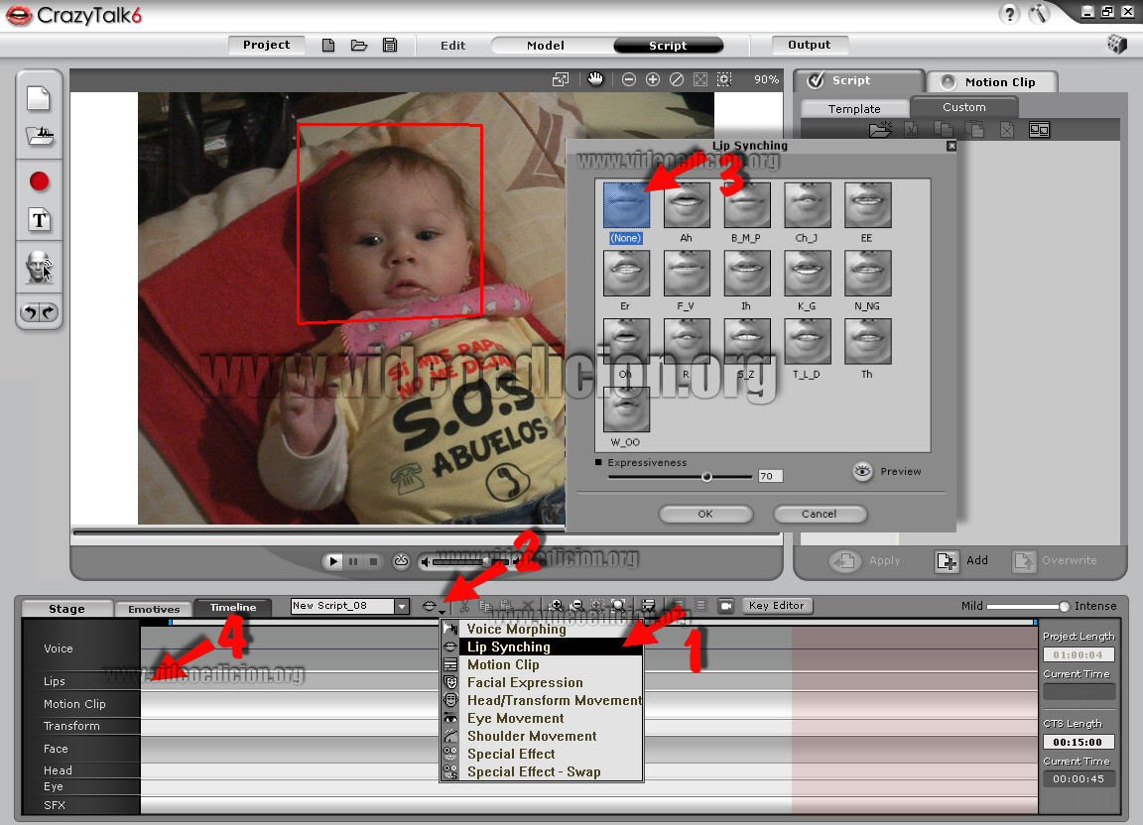Viewport: 1143px width, 825px height.
Task: Click the eye Preview icon in dialog
Action: (862, 472)
